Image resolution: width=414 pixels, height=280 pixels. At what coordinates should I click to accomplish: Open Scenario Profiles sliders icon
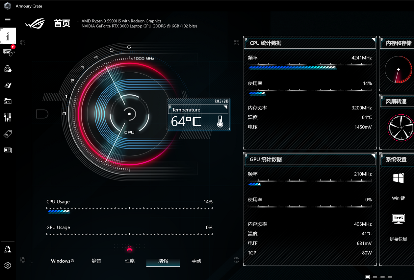tap(8, 117)
